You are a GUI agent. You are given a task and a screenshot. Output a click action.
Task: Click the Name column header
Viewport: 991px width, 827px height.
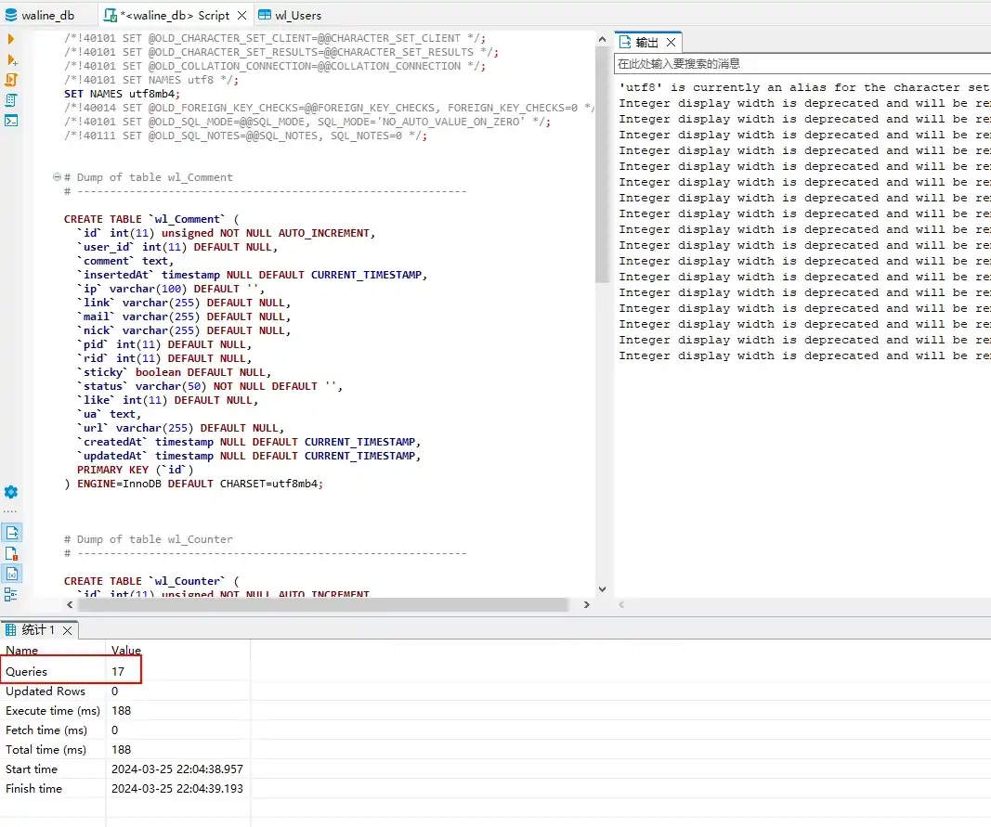tap(21, 650)
